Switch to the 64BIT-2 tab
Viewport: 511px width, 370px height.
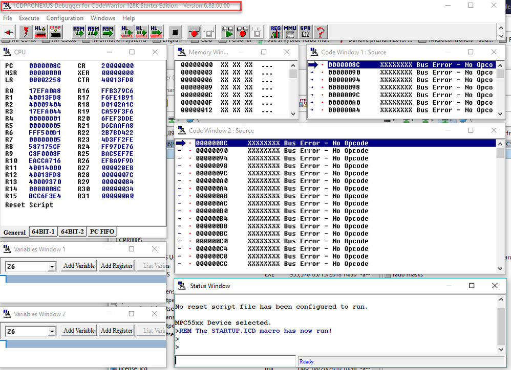coord(72,232)
